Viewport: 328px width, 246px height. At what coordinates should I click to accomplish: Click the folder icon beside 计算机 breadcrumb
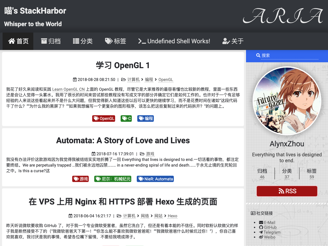tap(124, 79)
